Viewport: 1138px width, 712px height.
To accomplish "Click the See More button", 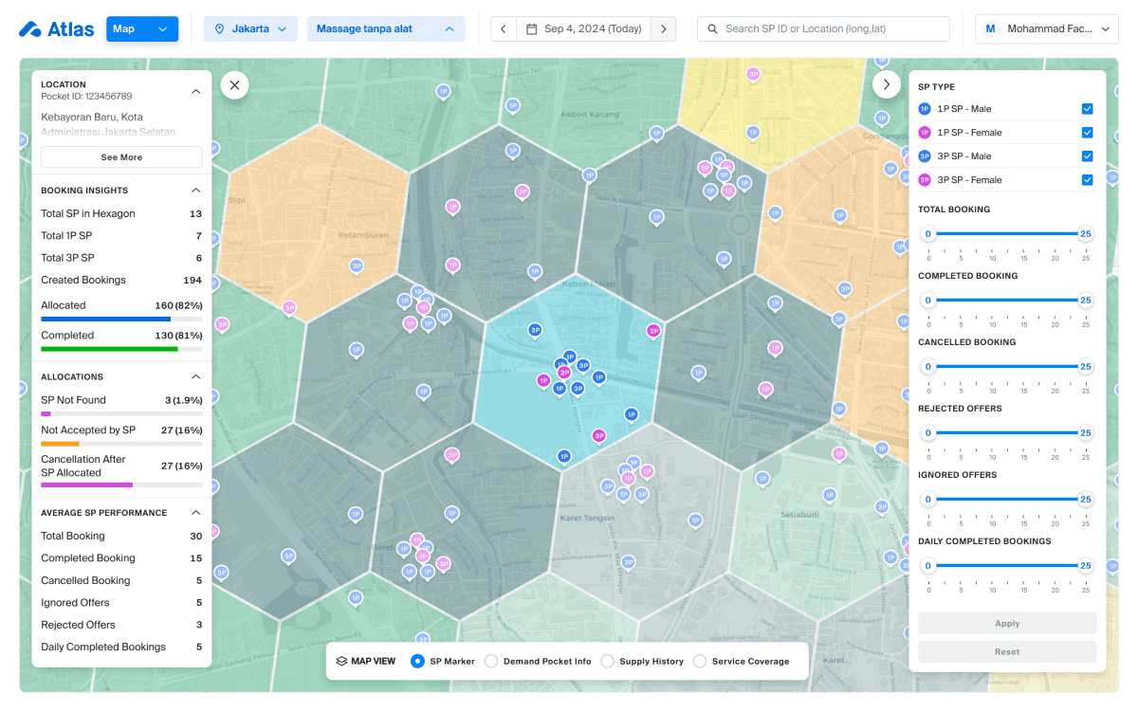I will pos(121,157).
